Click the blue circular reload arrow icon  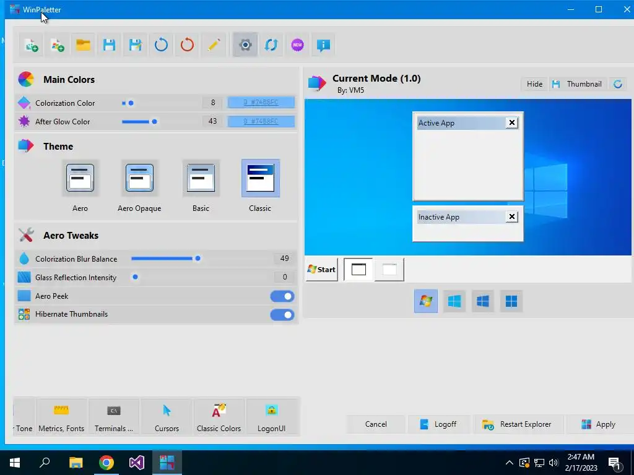tap(161, 45)
